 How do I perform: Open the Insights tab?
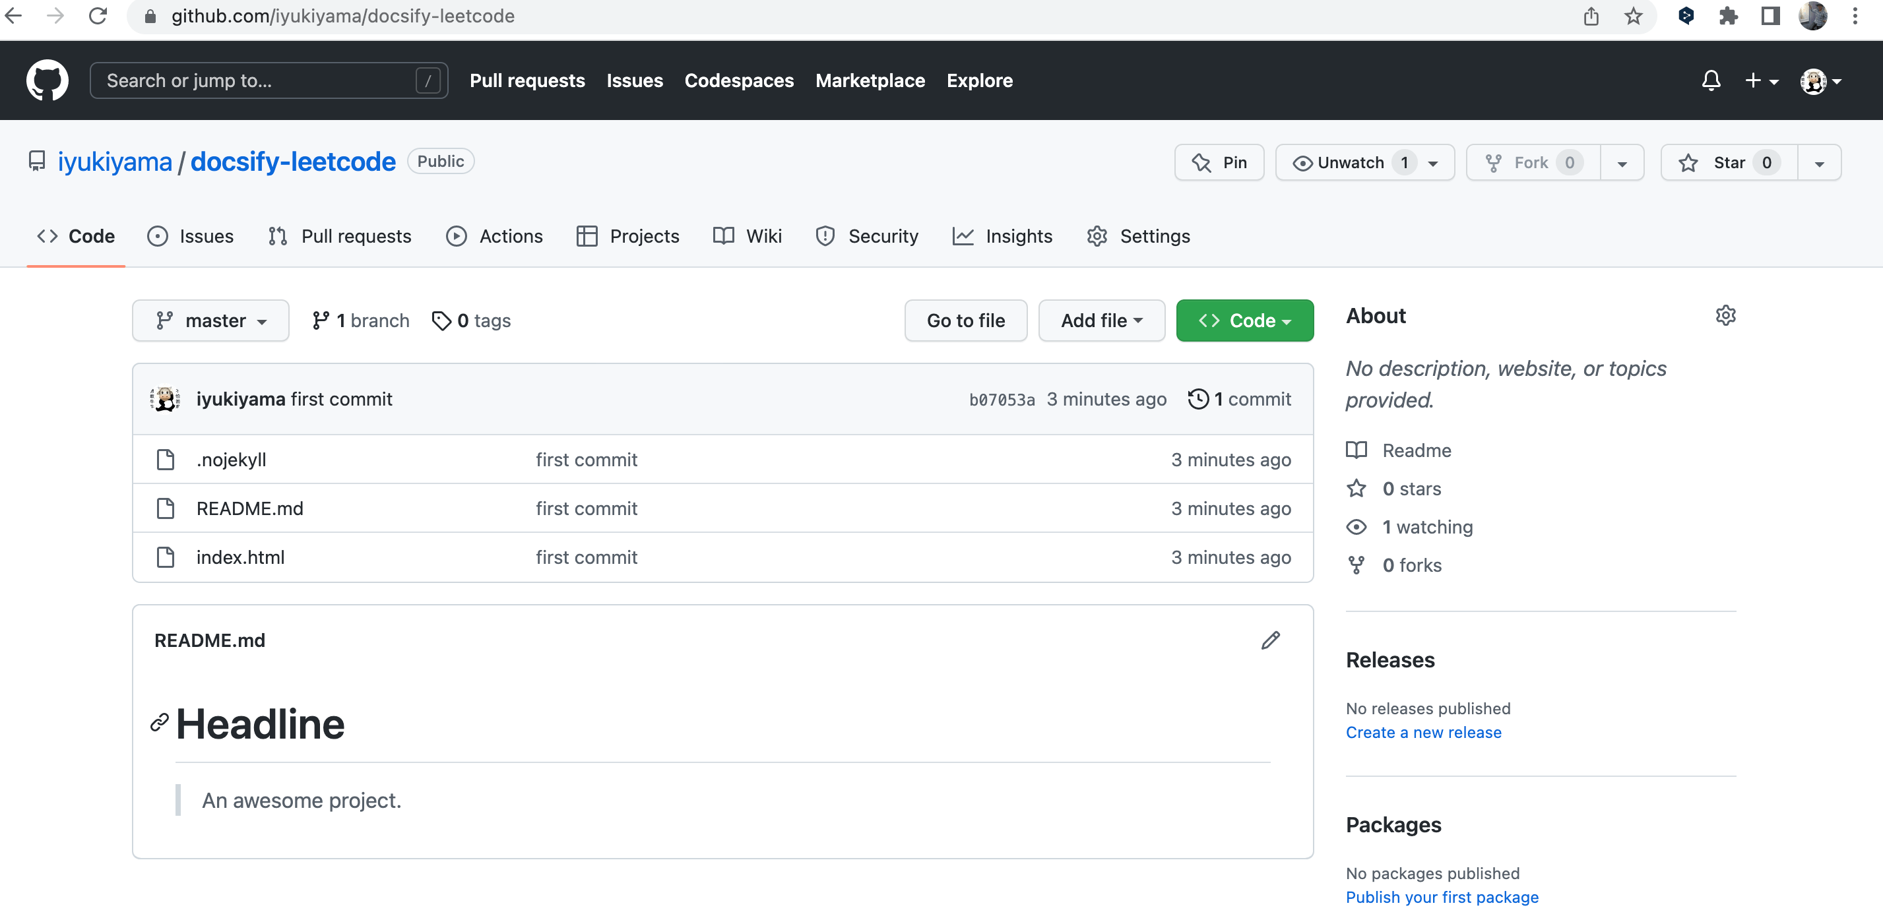click(x=1002, y=236)
